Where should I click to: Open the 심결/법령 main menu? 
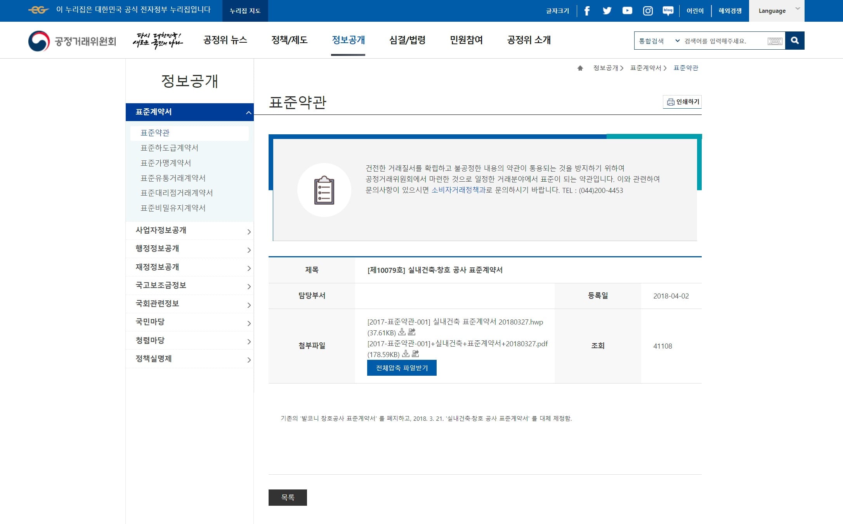point(407,40)
